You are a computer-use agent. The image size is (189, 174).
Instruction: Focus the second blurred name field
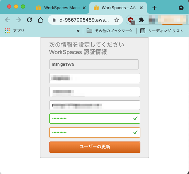click(x=94, y=92)
